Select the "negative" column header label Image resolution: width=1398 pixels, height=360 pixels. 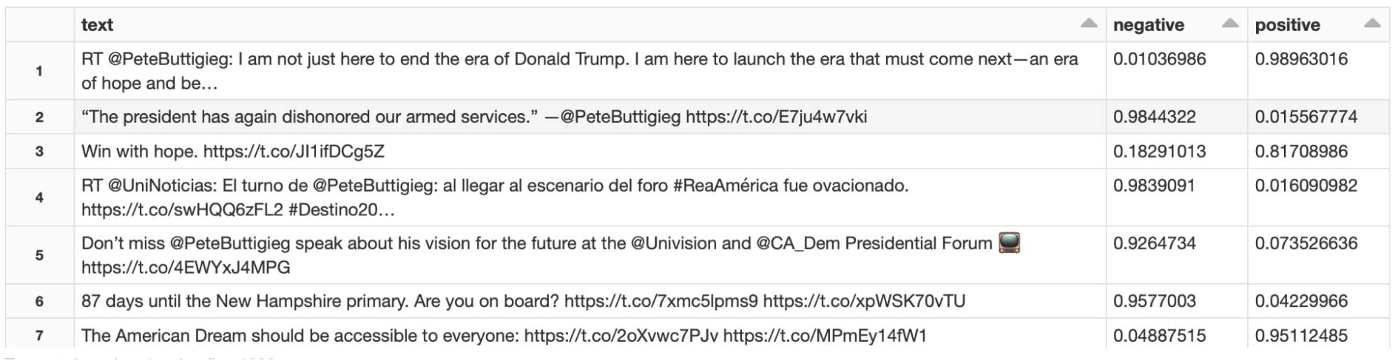coord(1148,25)
